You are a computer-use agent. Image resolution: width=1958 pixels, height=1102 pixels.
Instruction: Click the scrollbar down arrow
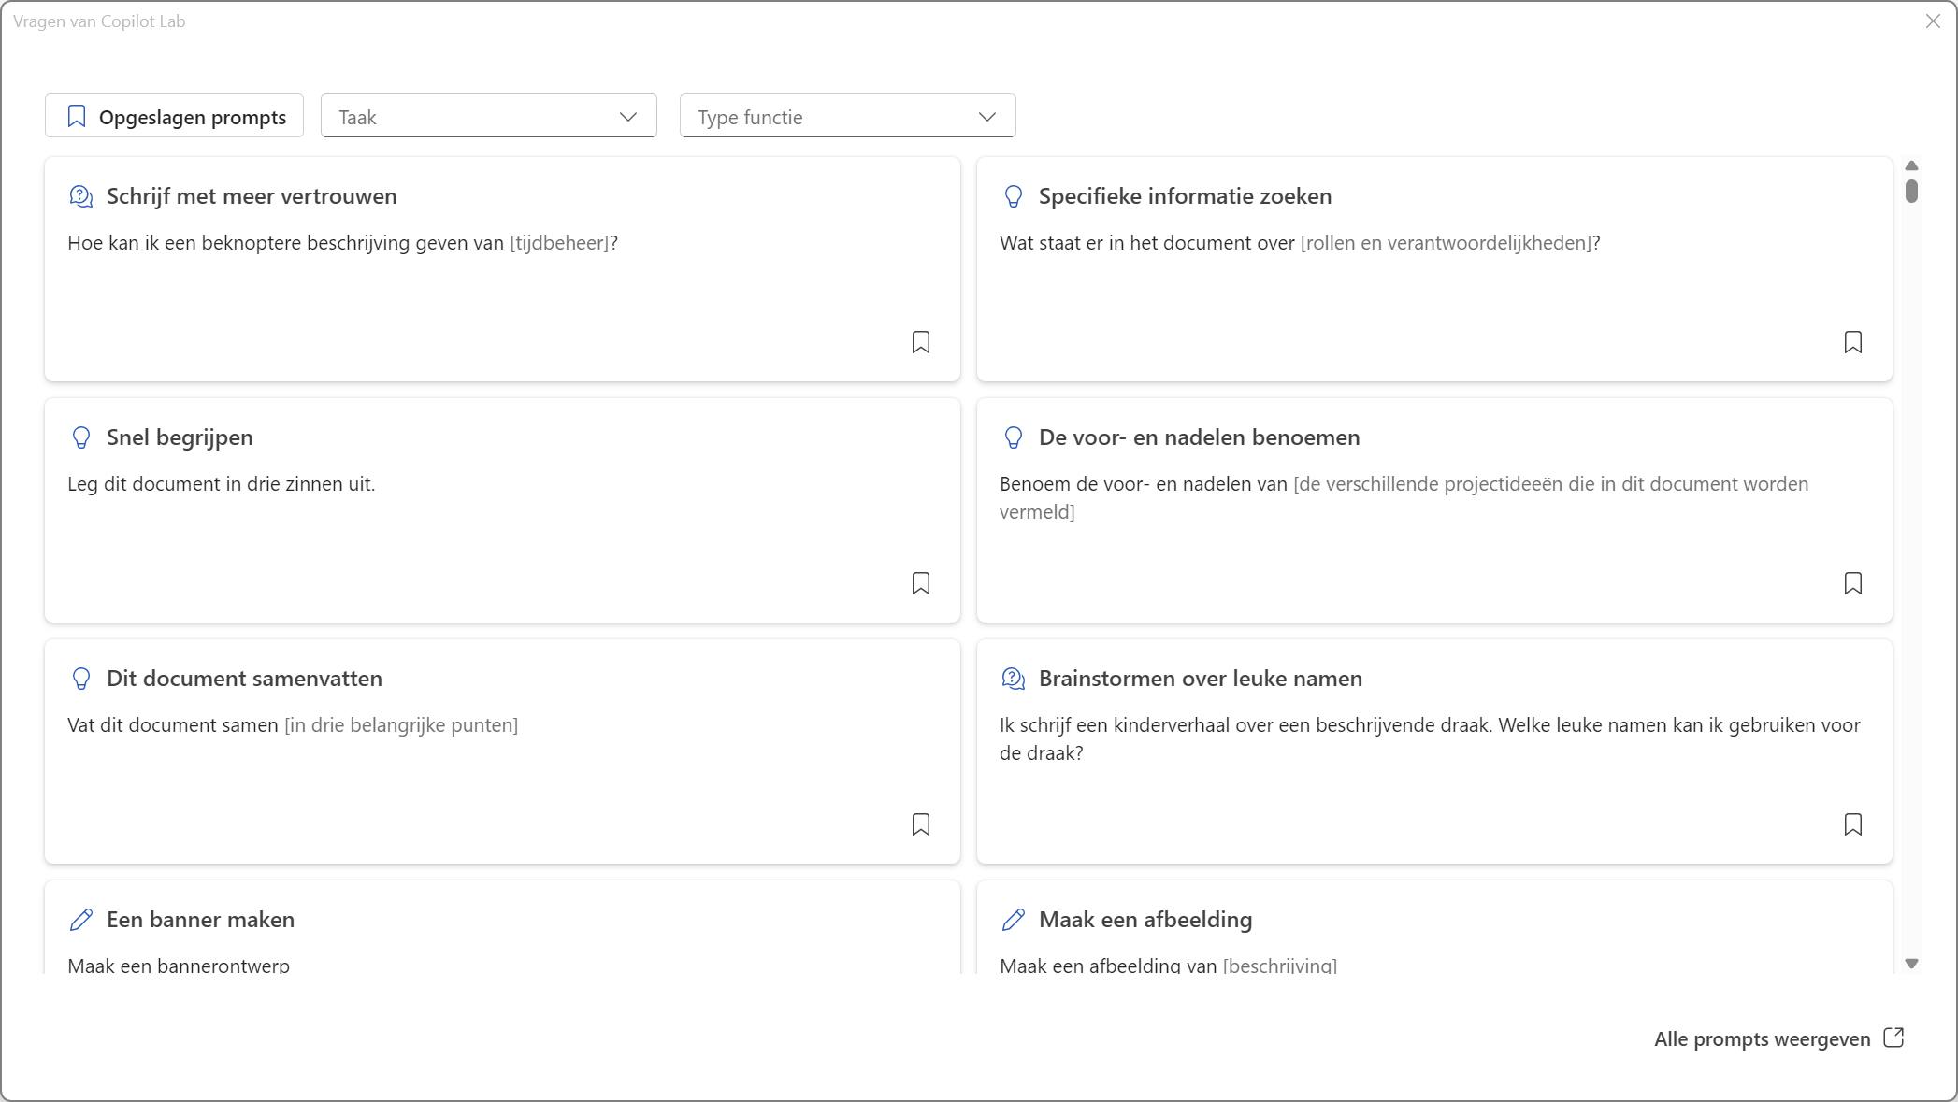[1911, 964]
